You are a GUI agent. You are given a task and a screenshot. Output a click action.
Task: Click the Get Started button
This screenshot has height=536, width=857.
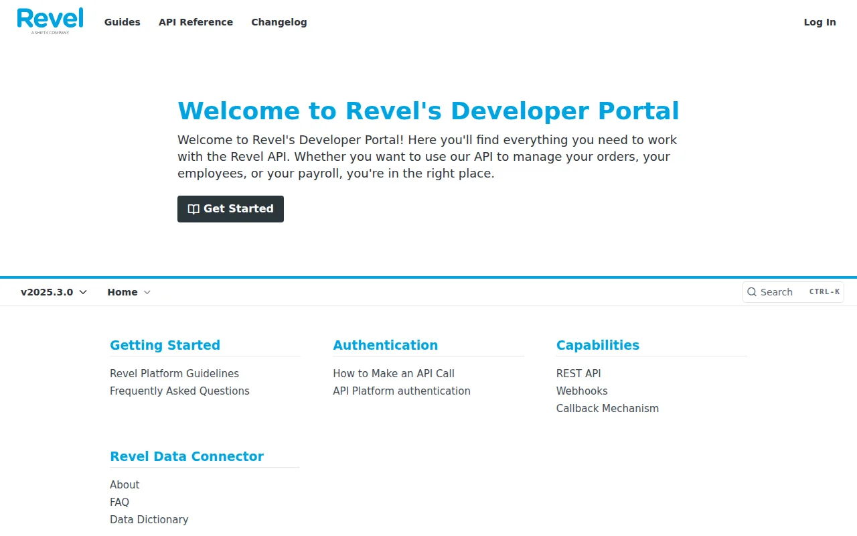pos(230,208)
